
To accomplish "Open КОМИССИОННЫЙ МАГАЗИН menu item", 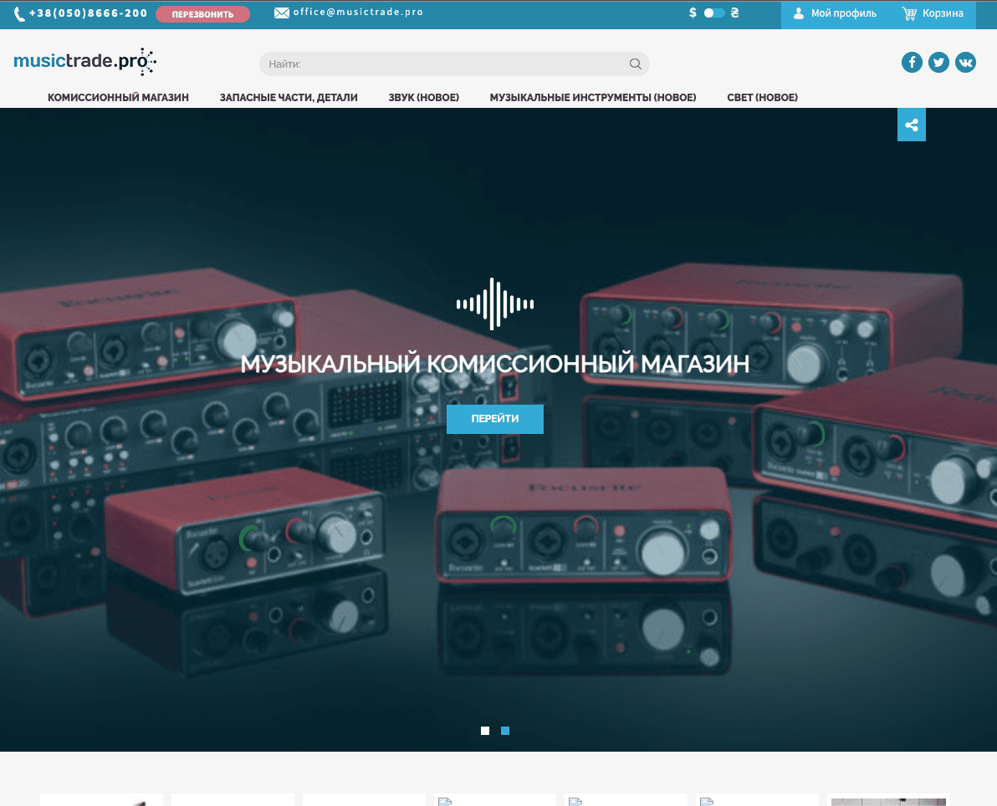I will click(118, 97).
